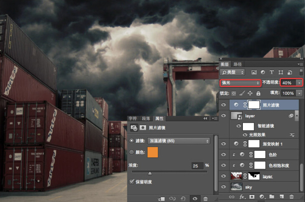
Task: Open the 加温滤镜 (85) filter dropdown
Action: click(179, 141)
